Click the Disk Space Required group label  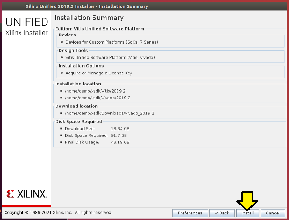pyautogui.click(x=79, y=122)
